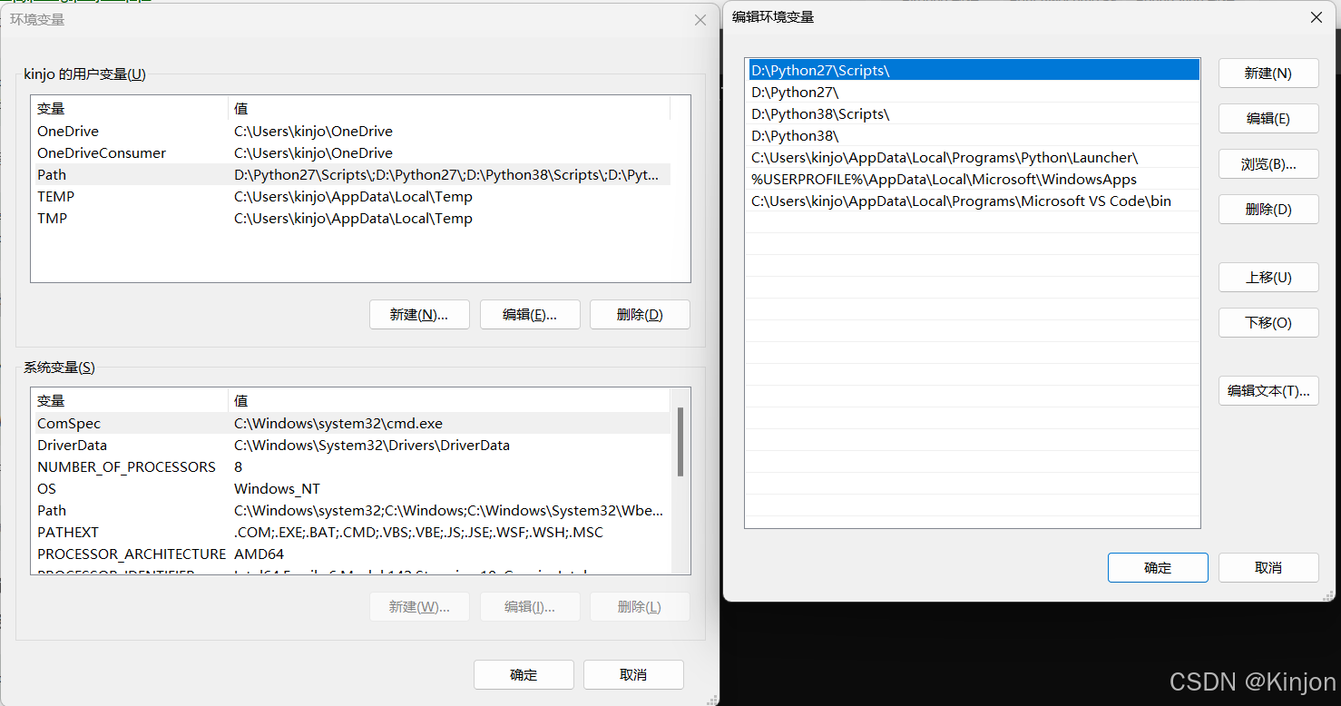Select the Microsoft VS Code\bin path entry

973,201
